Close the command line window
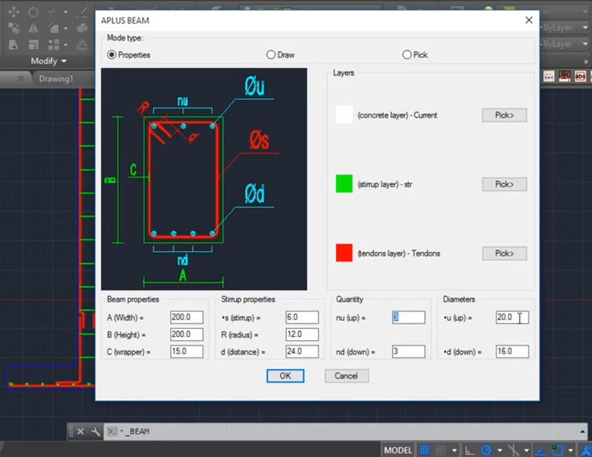This screenshot has width=592, height=457. (81, 432)
